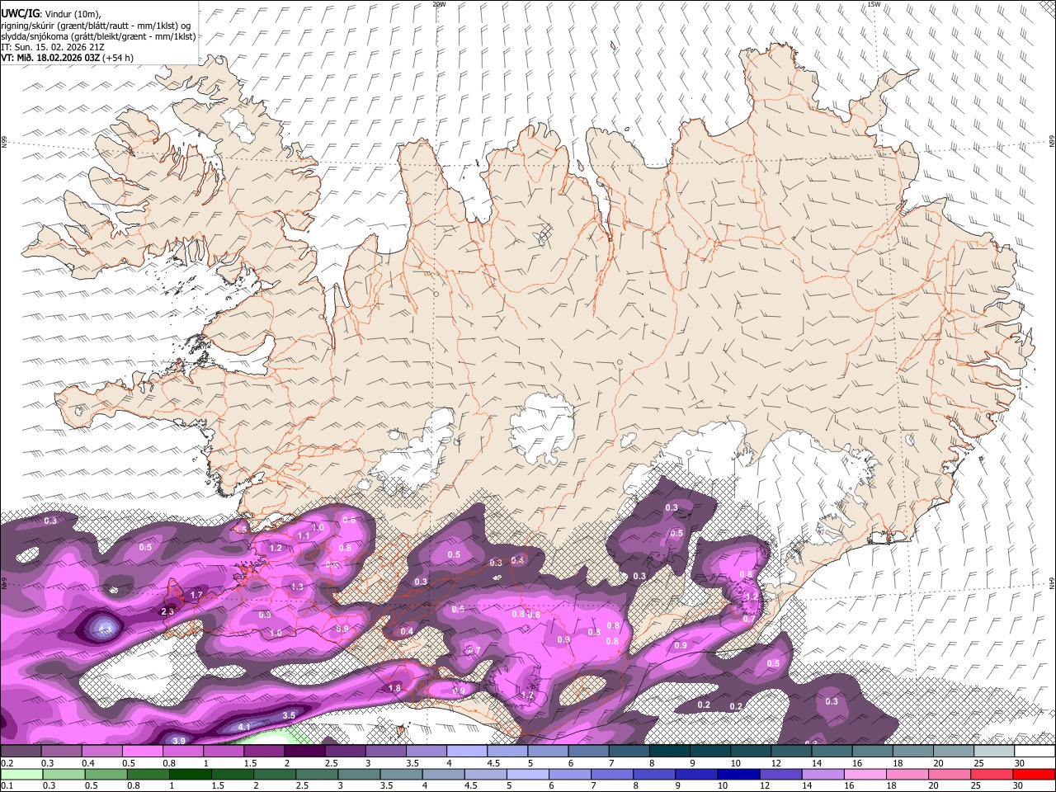Pick the pink swatch between 16 and 18 on the lower scale

pos(866,775)
